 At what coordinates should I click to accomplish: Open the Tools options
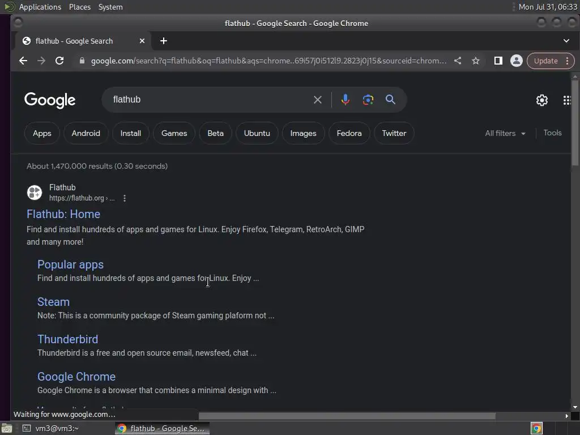click(x=552, y=133)
